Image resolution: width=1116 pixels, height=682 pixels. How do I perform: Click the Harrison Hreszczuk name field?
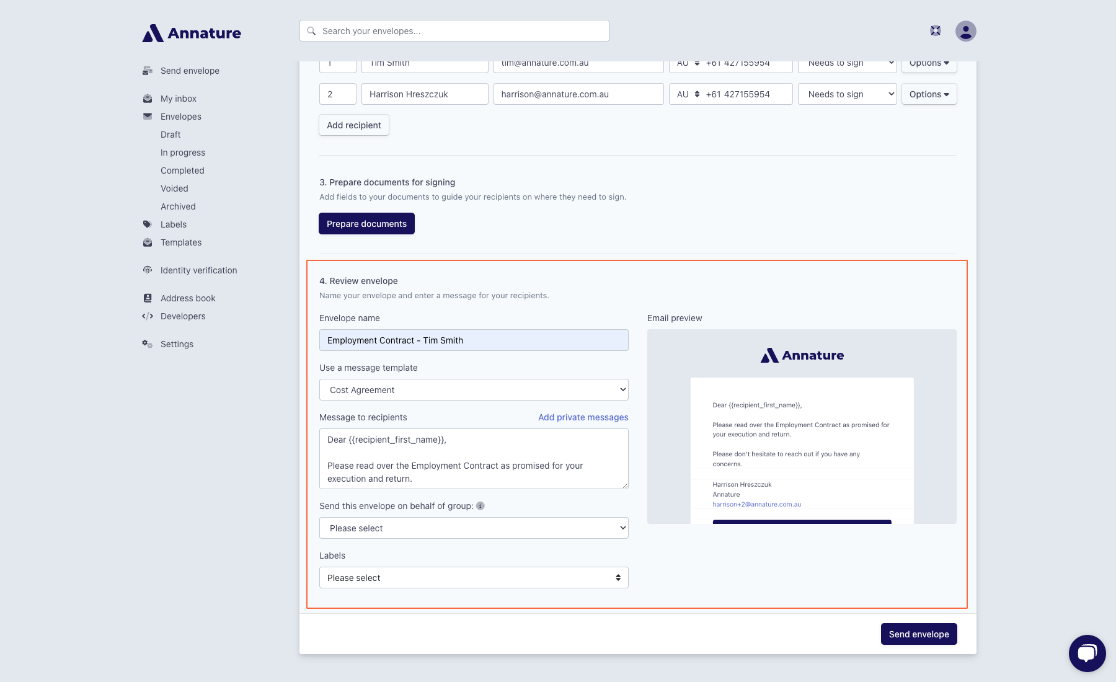(x=425, y=94)
